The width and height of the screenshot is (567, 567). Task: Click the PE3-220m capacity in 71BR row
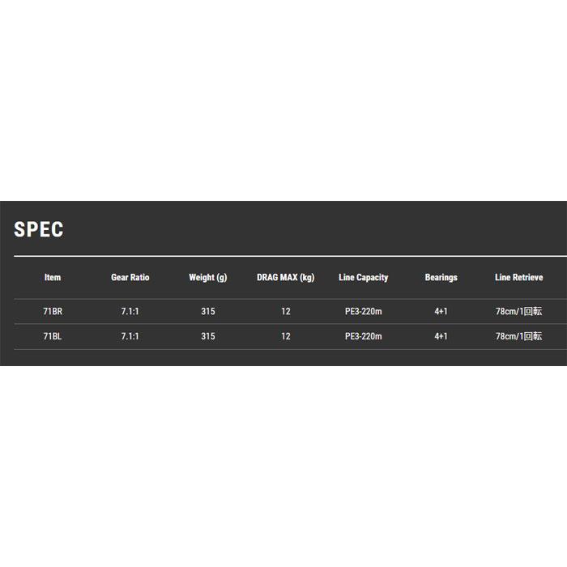[364, 311]
